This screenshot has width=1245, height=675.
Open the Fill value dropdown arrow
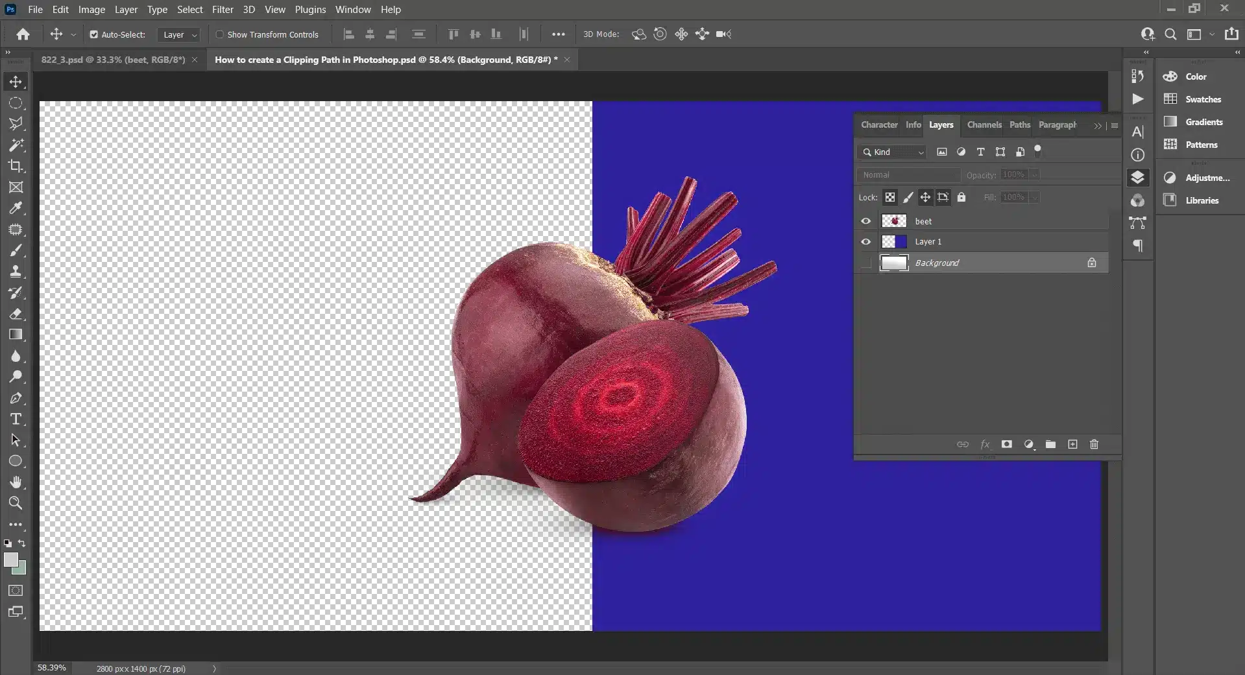(x=1034, y=197)
